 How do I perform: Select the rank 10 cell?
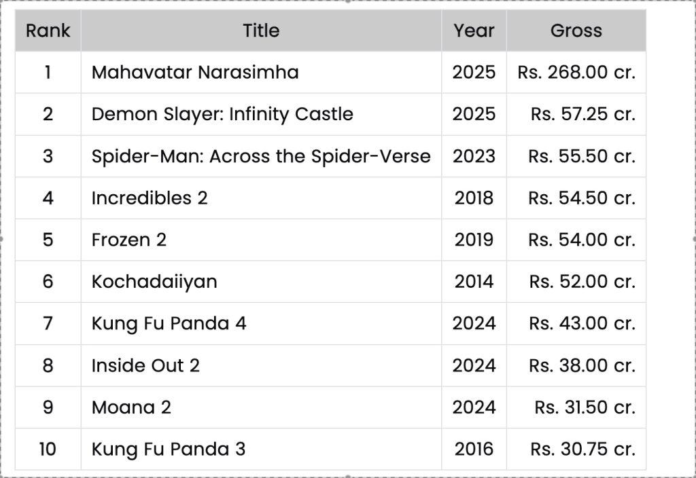(x=48, y=449)
